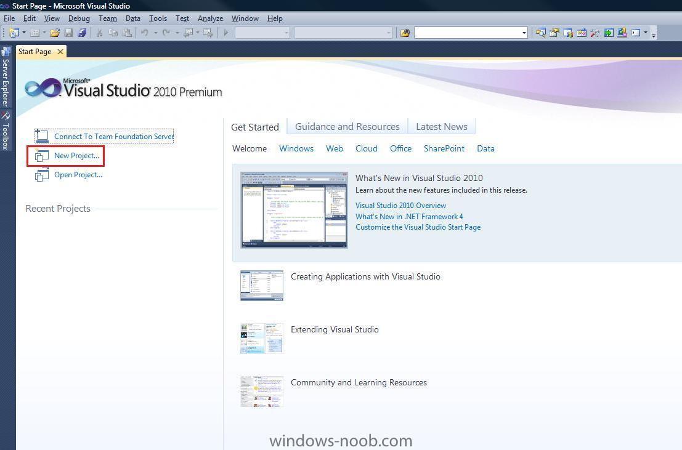Click the Team Explorer toolbar icon
The image size is (682, 450).
tap(567, 33)
